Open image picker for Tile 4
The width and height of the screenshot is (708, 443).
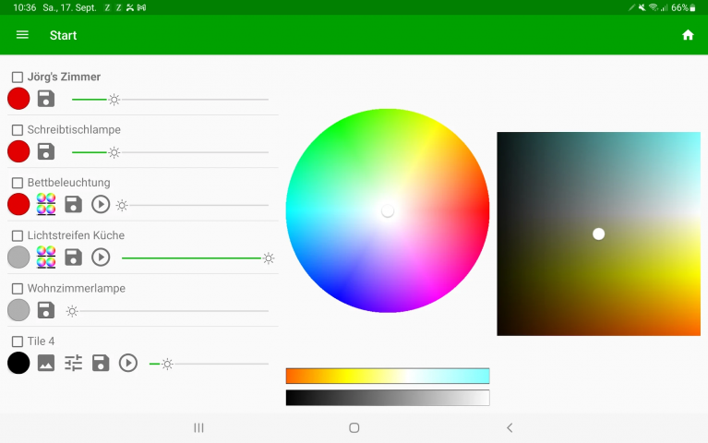click(46, 364)
